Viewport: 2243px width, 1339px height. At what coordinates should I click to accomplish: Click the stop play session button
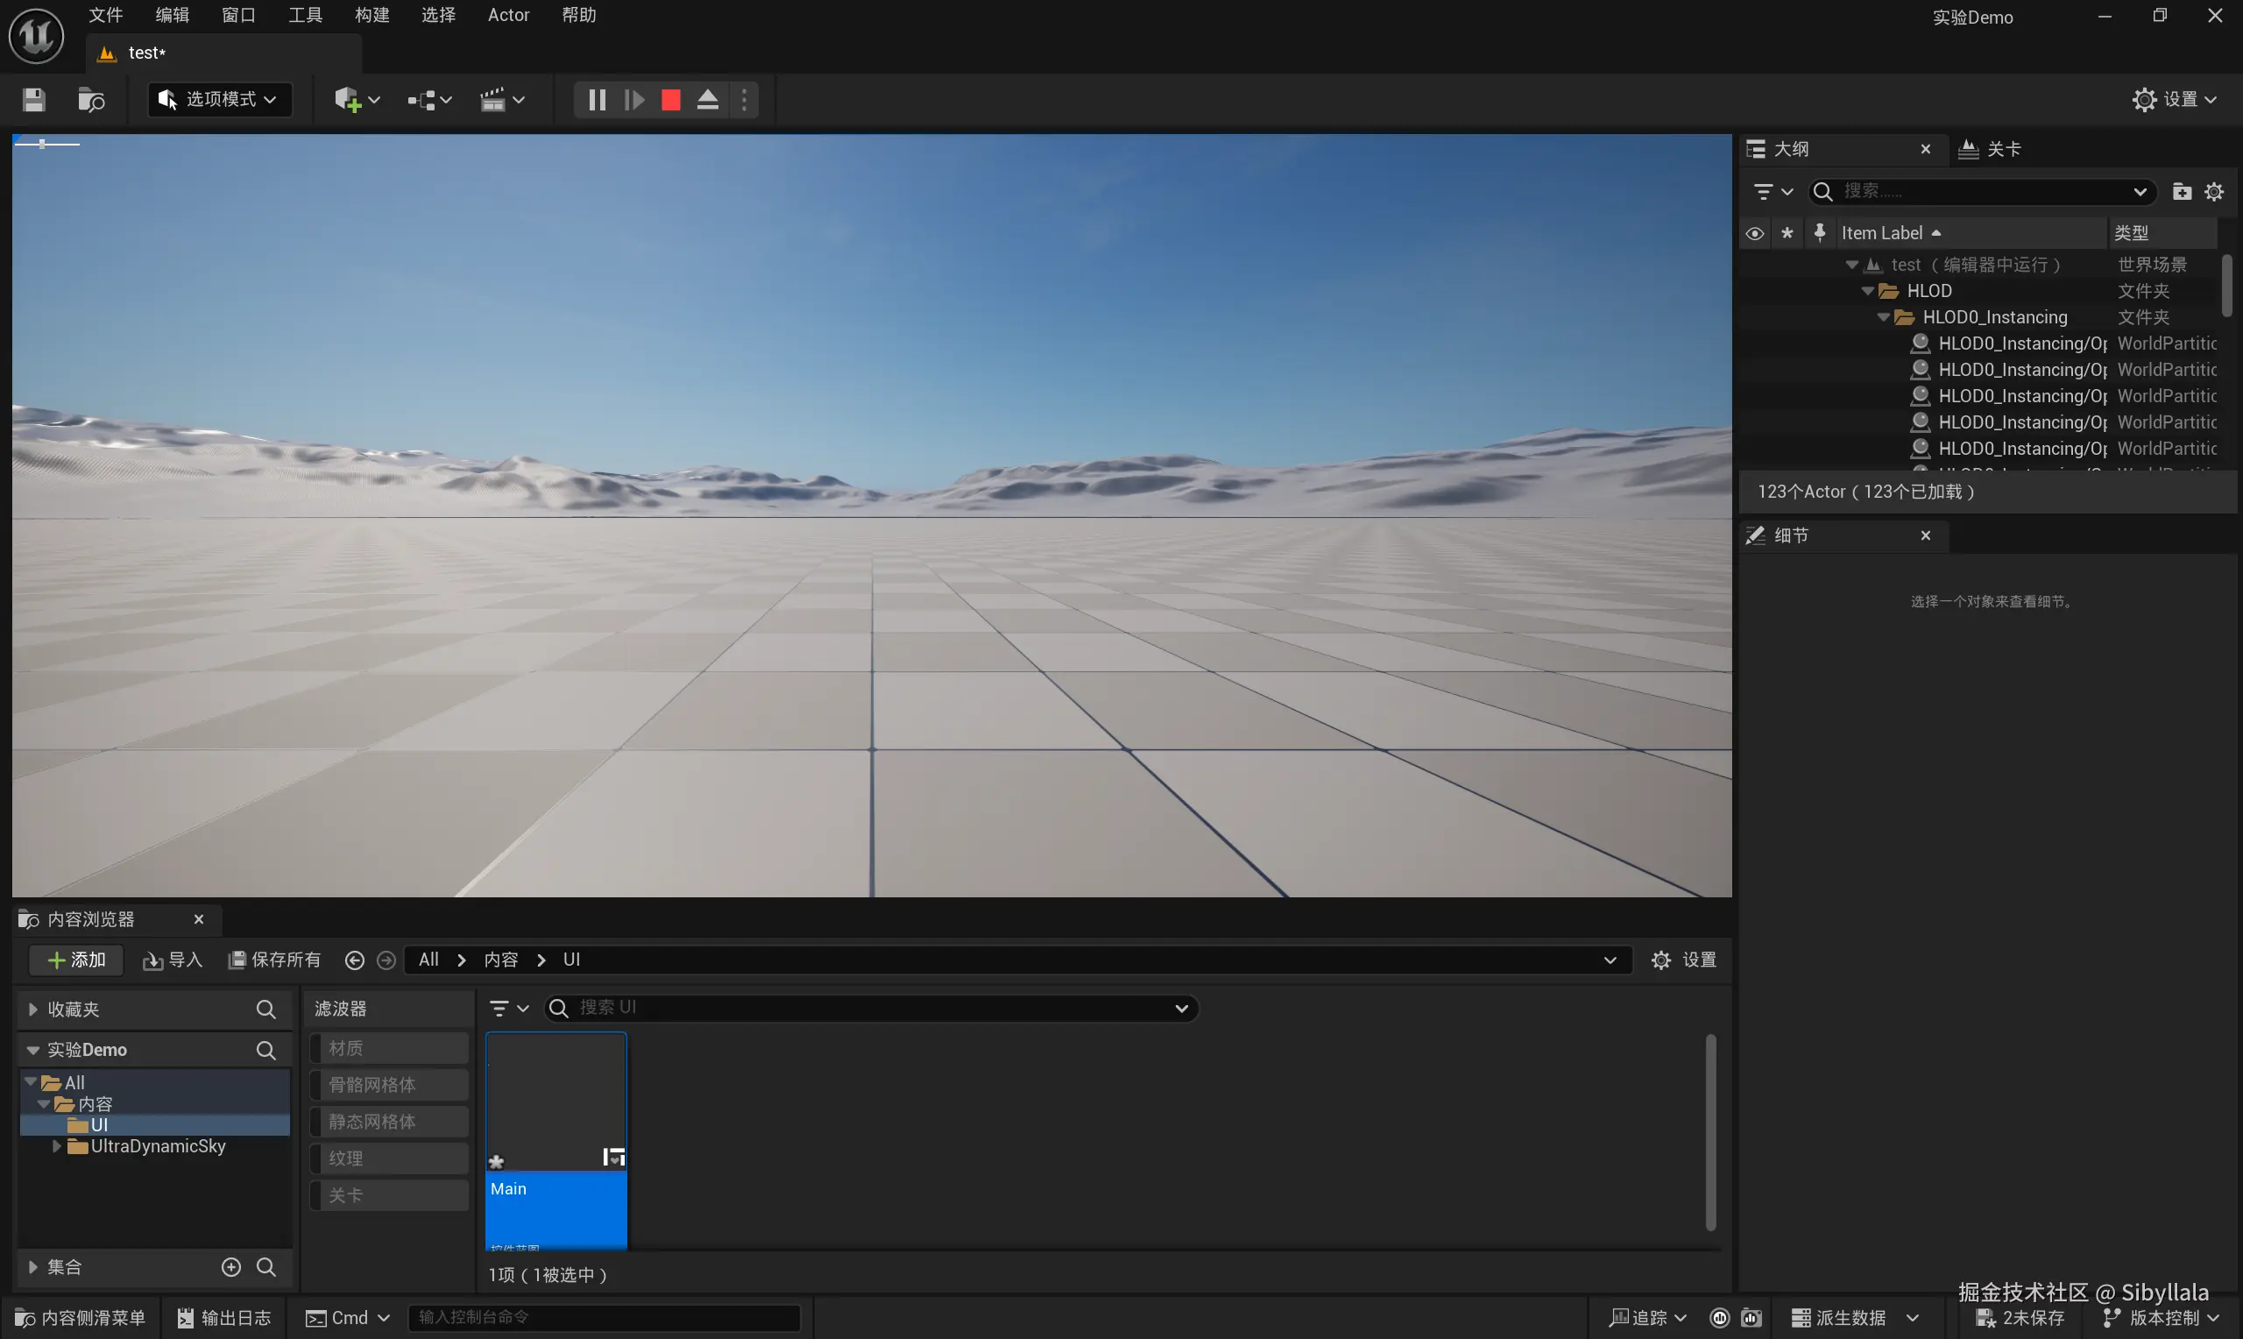(670, 99)
